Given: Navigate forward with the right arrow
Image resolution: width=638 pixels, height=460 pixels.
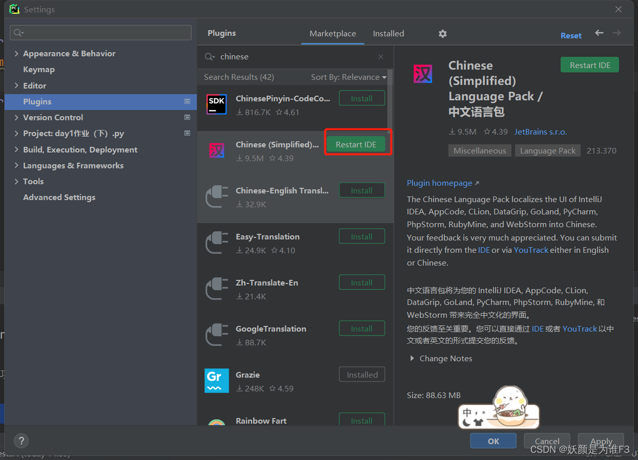Looking at the screenshot, I should pyautogui.click(x=616, y=33).
